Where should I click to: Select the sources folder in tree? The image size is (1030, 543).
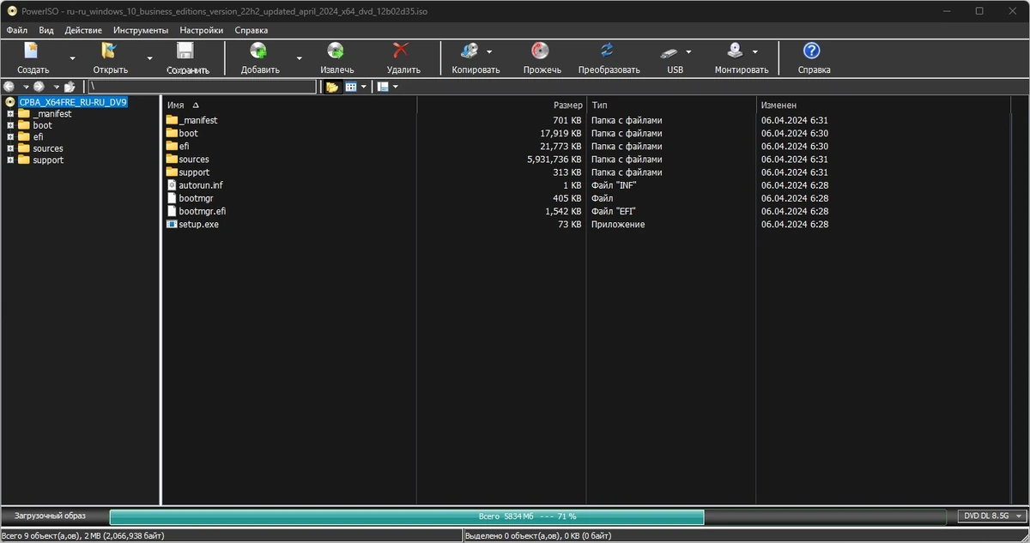coord(48,148)
